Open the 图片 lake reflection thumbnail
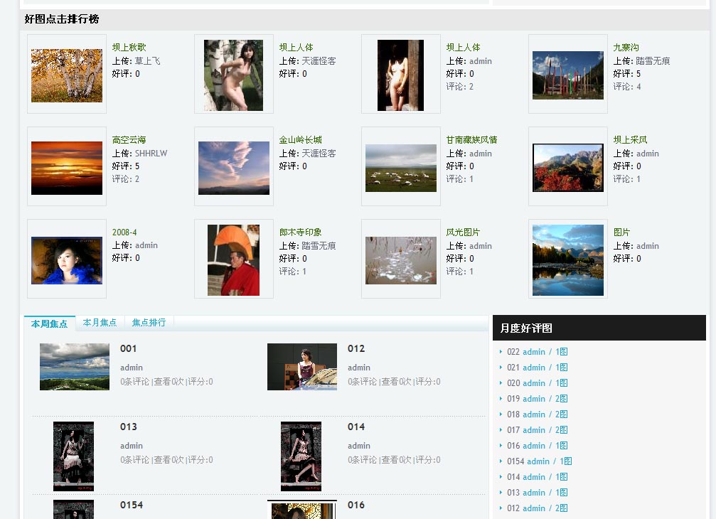716x519 pixels. click(x=567, y=260)
